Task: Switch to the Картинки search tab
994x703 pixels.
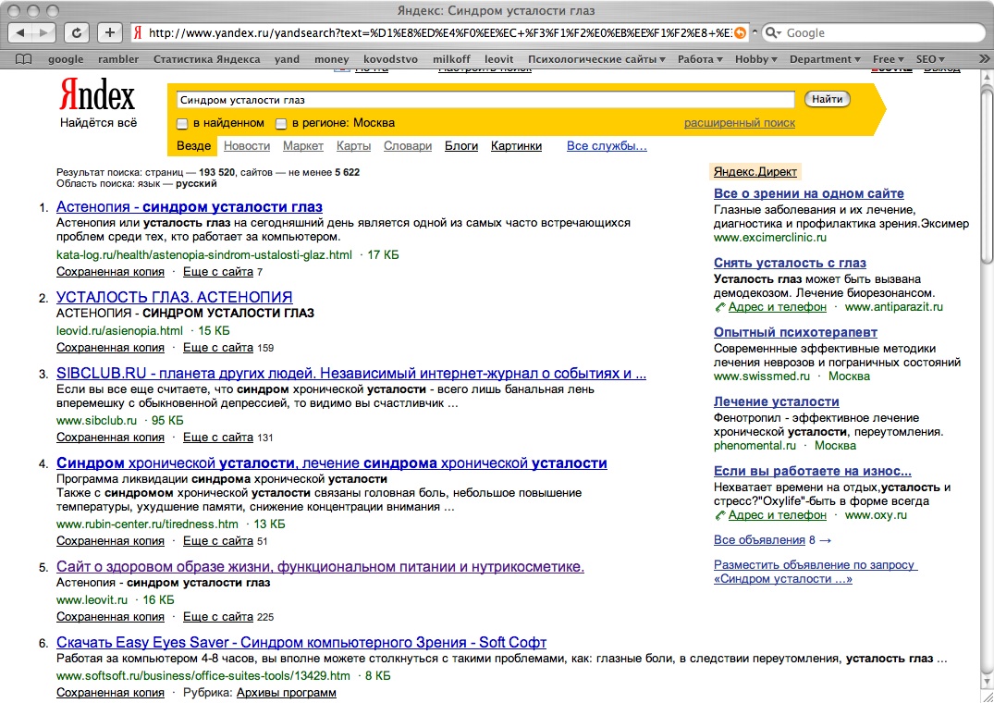Action: pos(516,146)
